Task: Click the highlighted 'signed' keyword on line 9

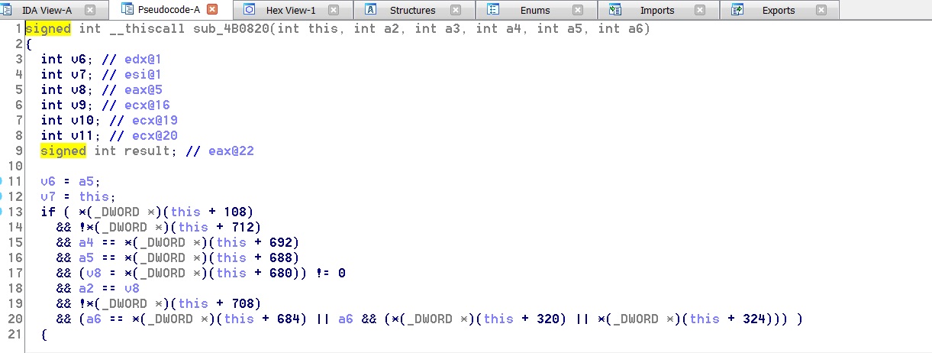Action: pyautogui.click(x=63, y=151)
